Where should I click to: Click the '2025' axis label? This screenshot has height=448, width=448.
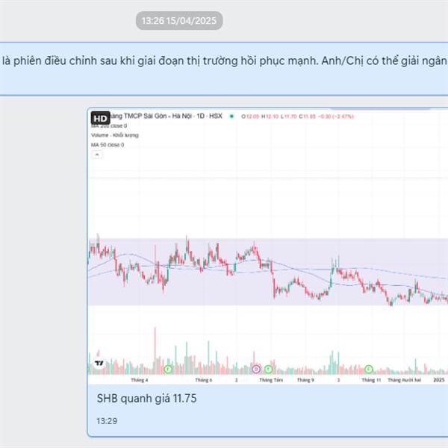439,380
